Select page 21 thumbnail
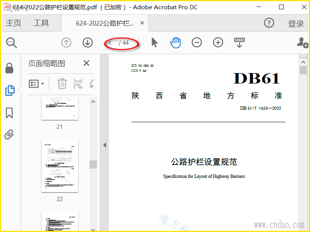Image resolution: width=310 pixels, height=232 pixels. pos(60,109)
